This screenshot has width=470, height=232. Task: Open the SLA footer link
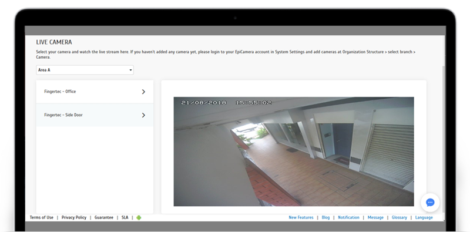tap(125, 217)
